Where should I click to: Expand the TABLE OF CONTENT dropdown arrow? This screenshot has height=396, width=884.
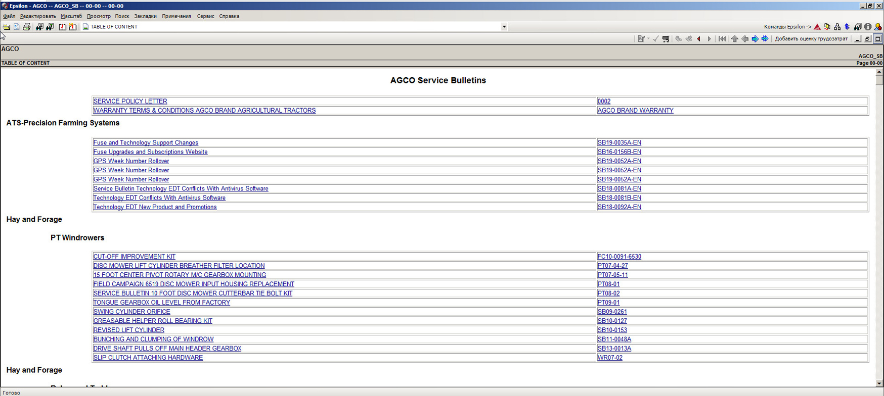[504, 27]
